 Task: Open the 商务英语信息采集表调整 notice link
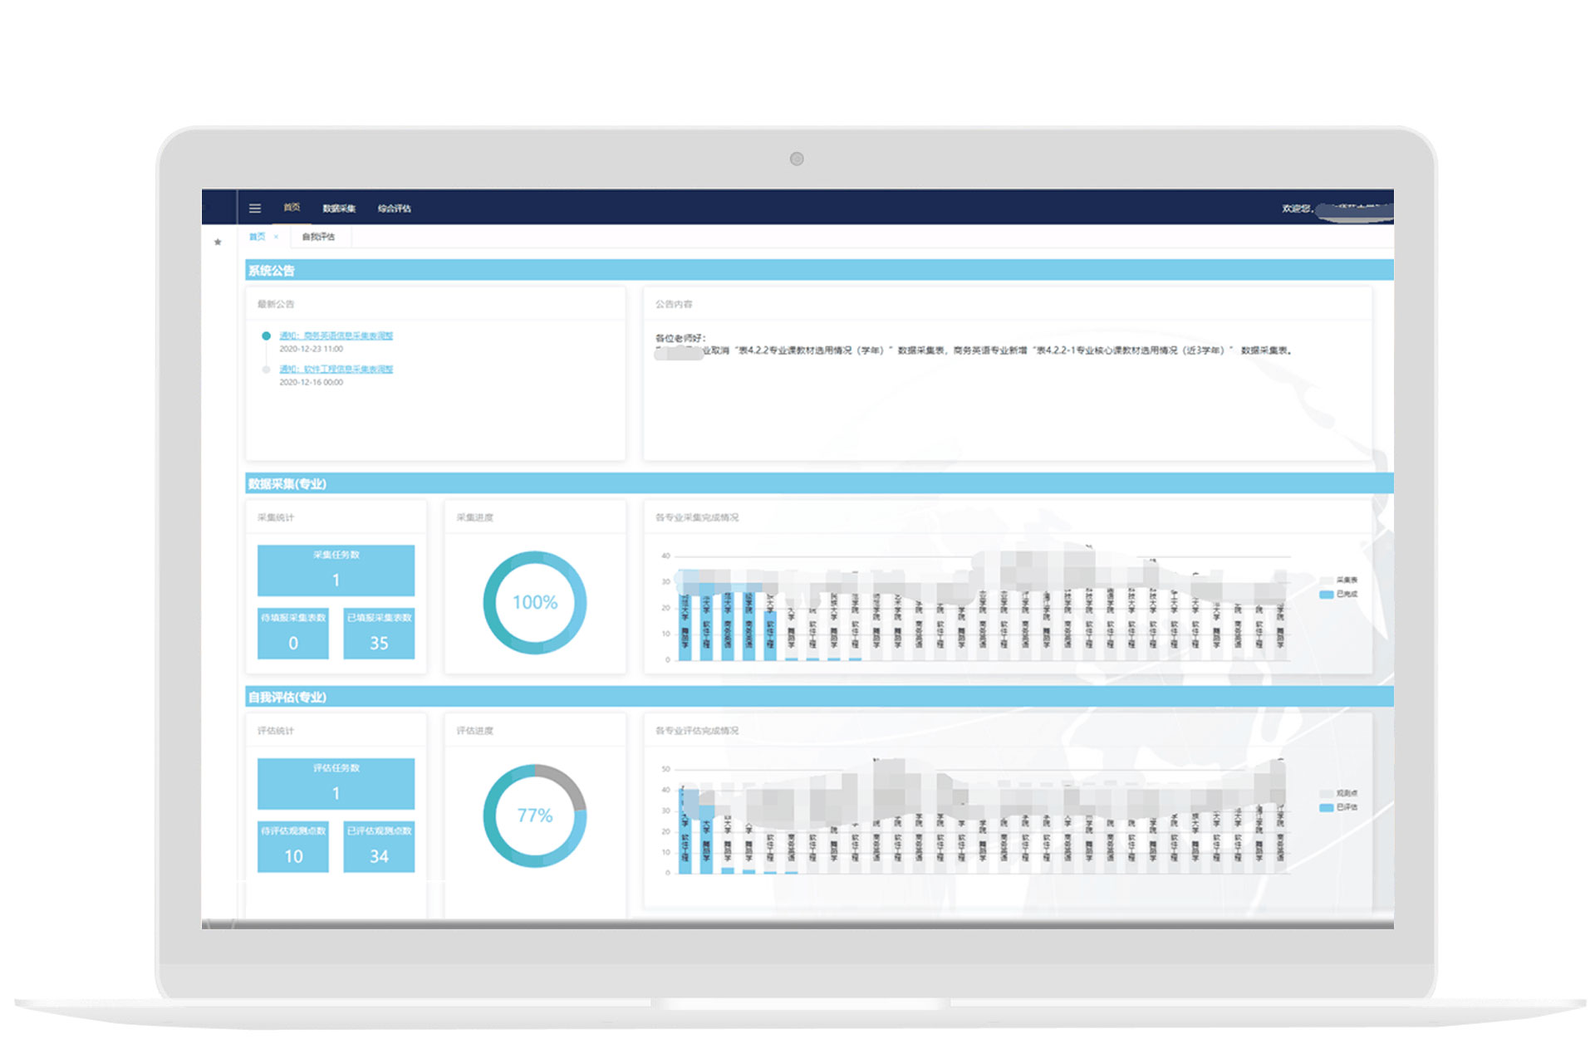coord(336,336)
